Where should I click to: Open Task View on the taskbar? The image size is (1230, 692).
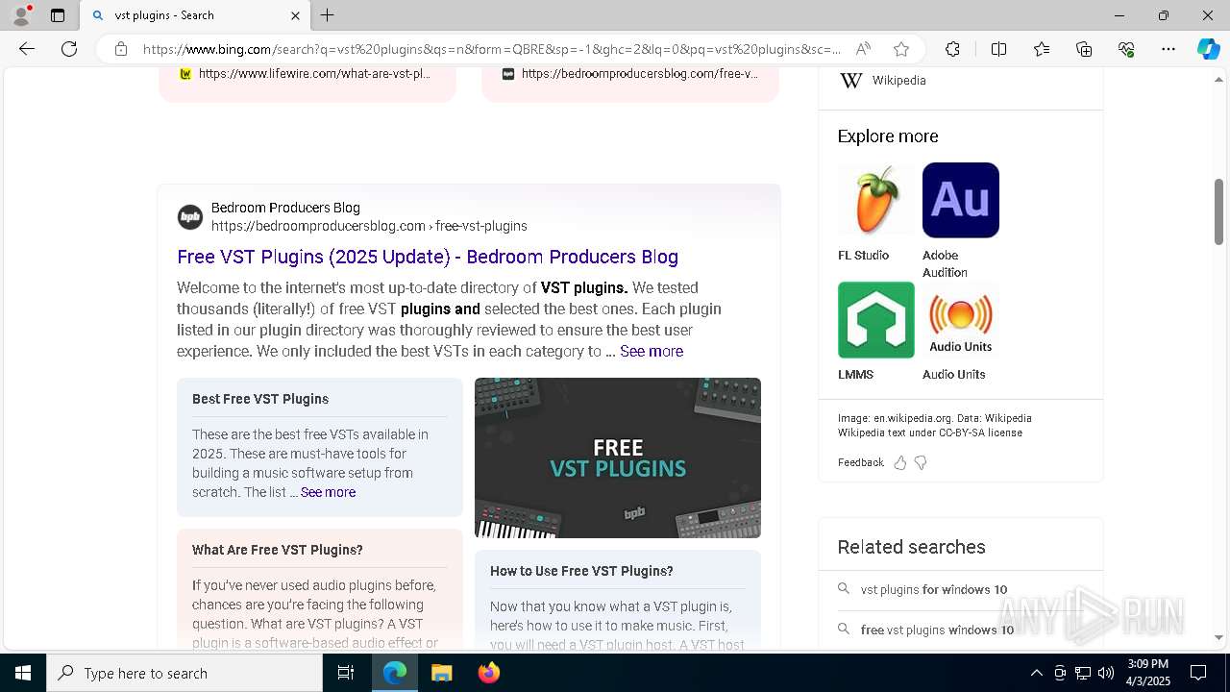[346, 673]
